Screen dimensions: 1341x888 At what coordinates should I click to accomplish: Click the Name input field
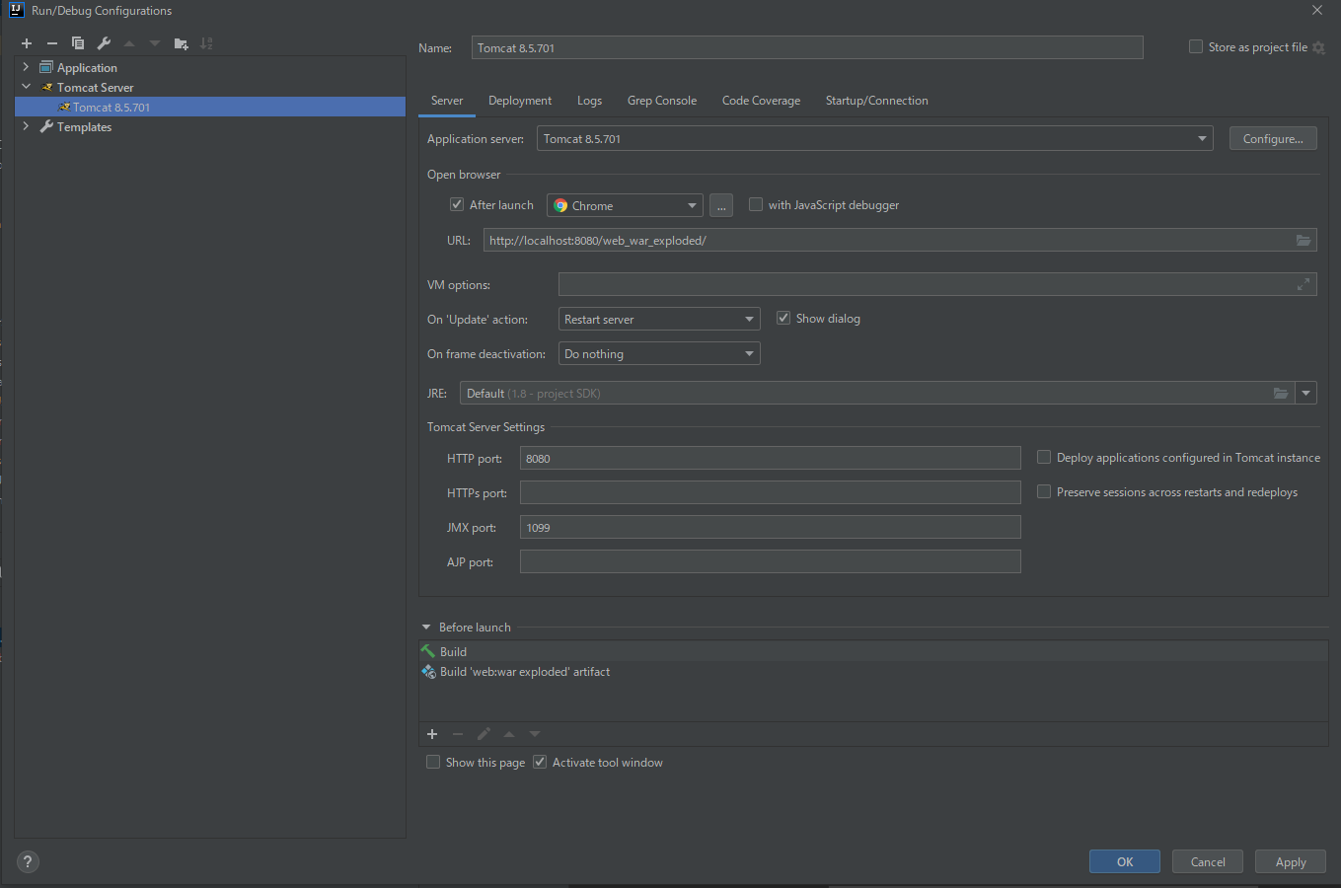[807, 47]
